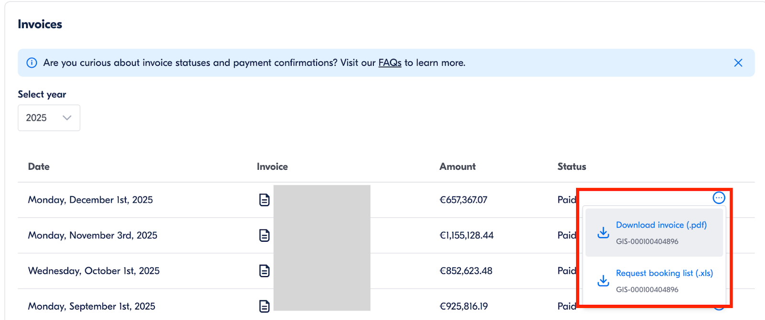Open the FAQs link in the banner

coord(390,63)
